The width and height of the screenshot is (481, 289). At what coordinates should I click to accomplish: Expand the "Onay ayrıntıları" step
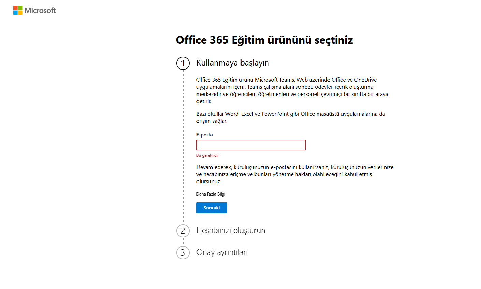click(x=222, y=252)
